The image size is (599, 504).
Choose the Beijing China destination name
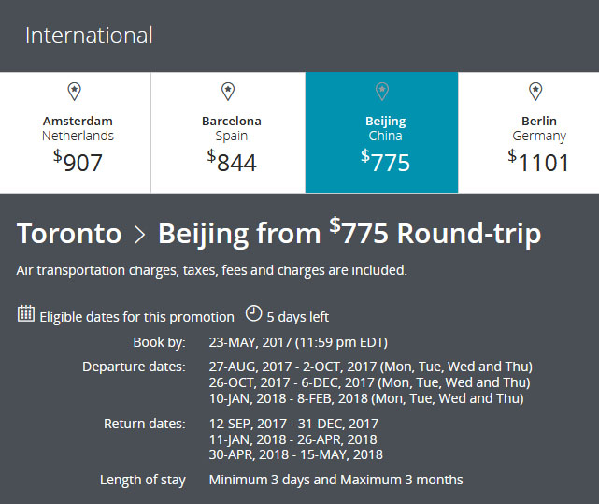385,128
